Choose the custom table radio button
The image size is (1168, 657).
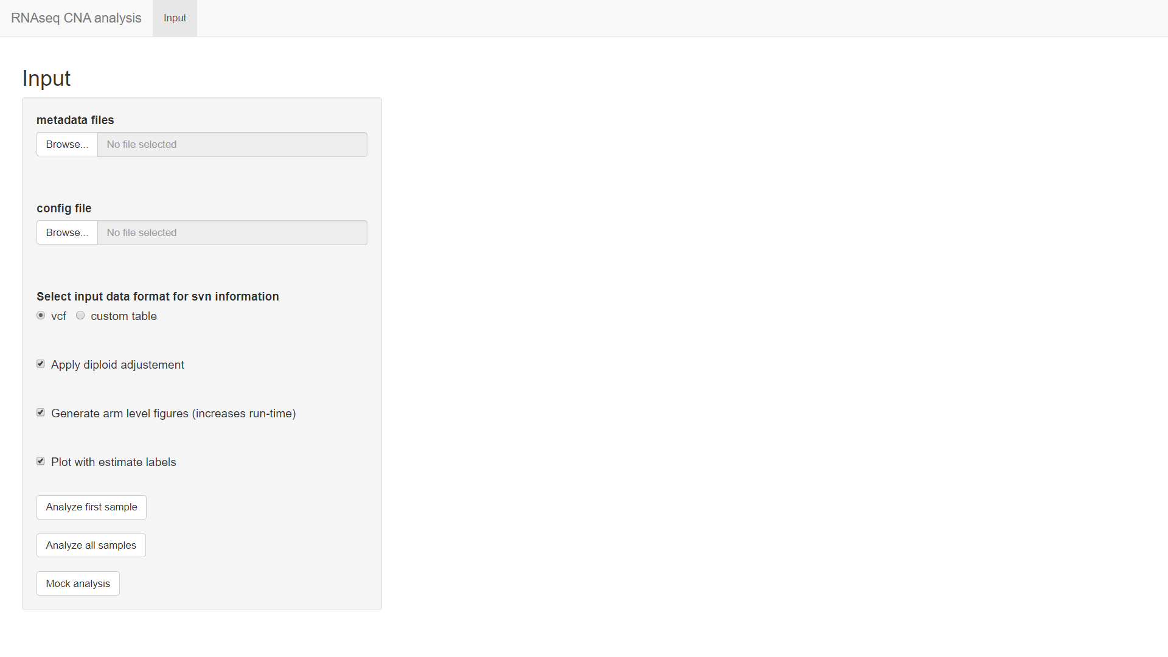(x=80, y=316)
